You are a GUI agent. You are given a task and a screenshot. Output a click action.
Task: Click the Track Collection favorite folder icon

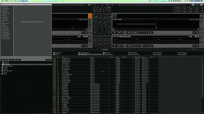coord(79,53)
